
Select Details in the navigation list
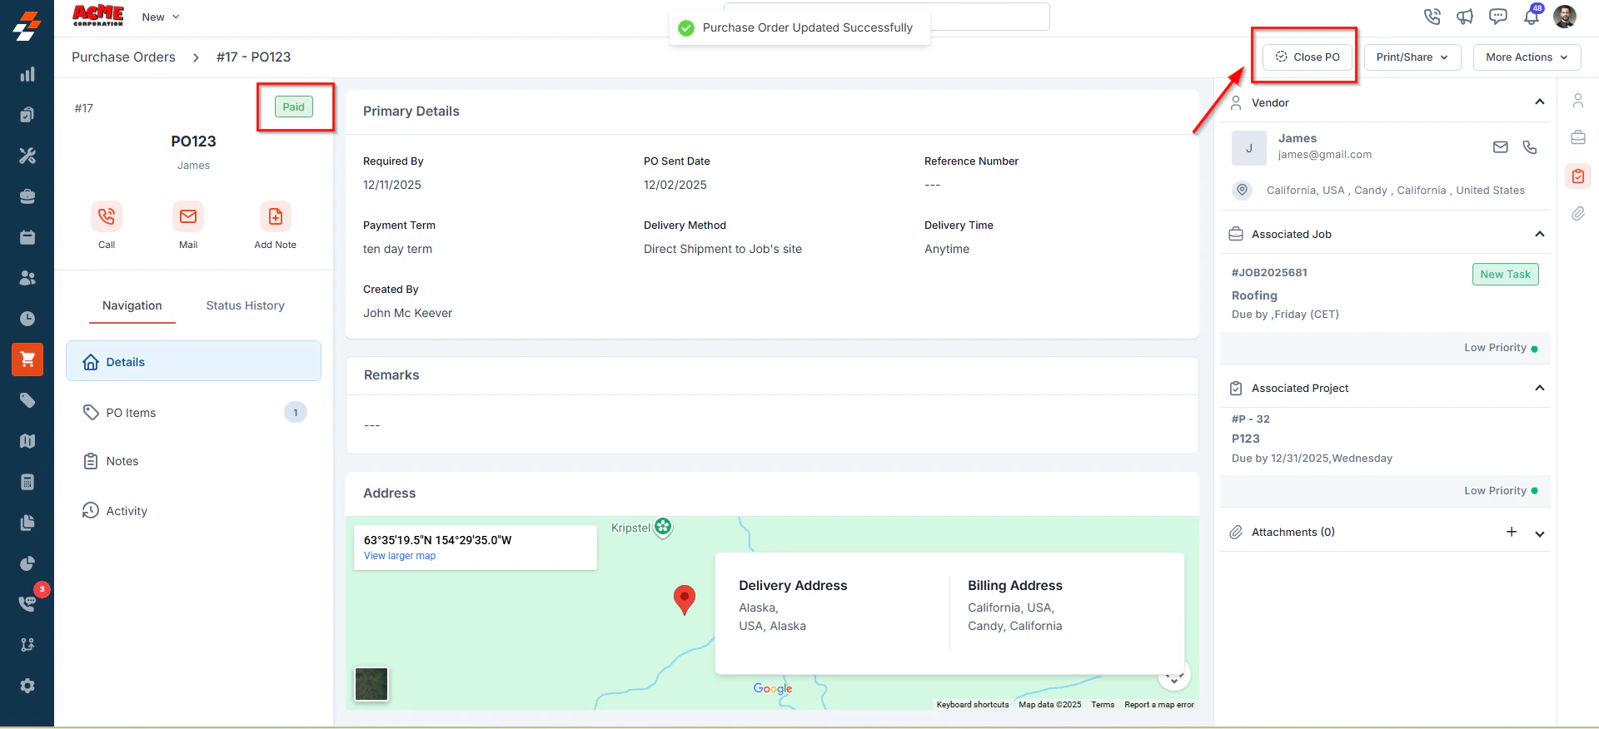click(193, 361)
